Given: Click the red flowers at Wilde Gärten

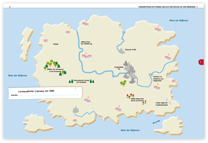Looking at the screenshot, I should click(131, 96).
